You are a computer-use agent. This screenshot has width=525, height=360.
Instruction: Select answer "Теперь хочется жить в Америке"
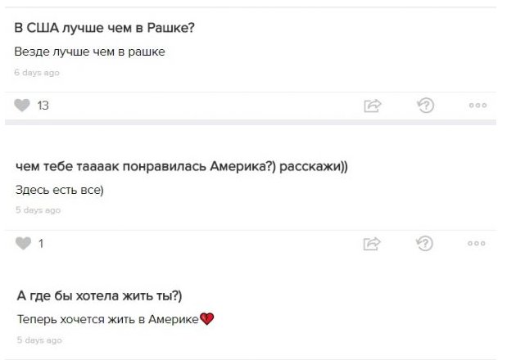tap(108, 319)
